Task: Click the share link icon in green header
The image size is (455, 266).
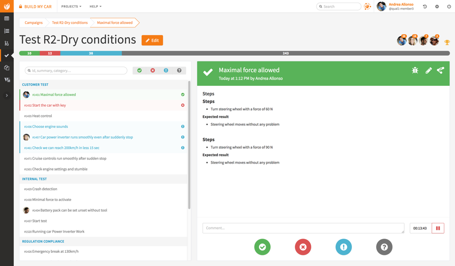Action: coord(440,70)
